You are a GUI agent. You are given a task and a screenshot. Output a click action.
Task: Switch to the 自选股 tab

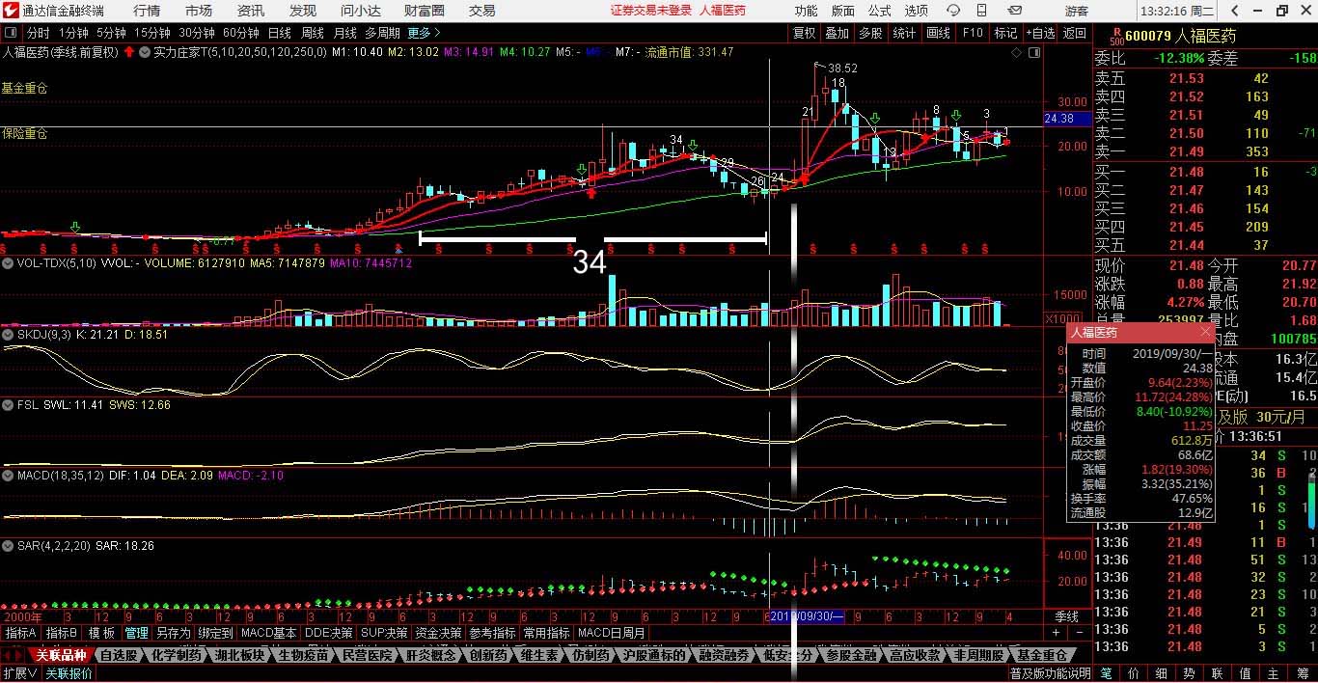pyautogui.click(x=119, y=655)
